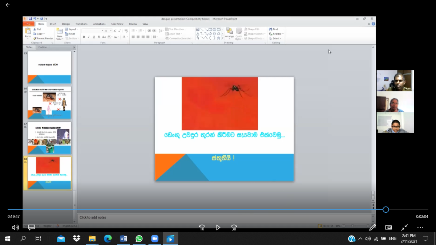
Task: Open the Layout dropdown
Action: (71, 29)
